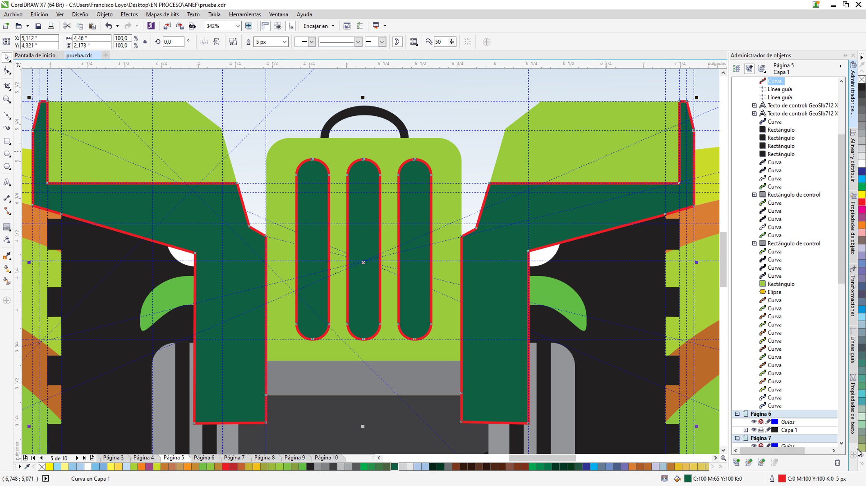866x486 pixels.
Task: Click the rotation angle input field
Action: [x=173, y=42]
